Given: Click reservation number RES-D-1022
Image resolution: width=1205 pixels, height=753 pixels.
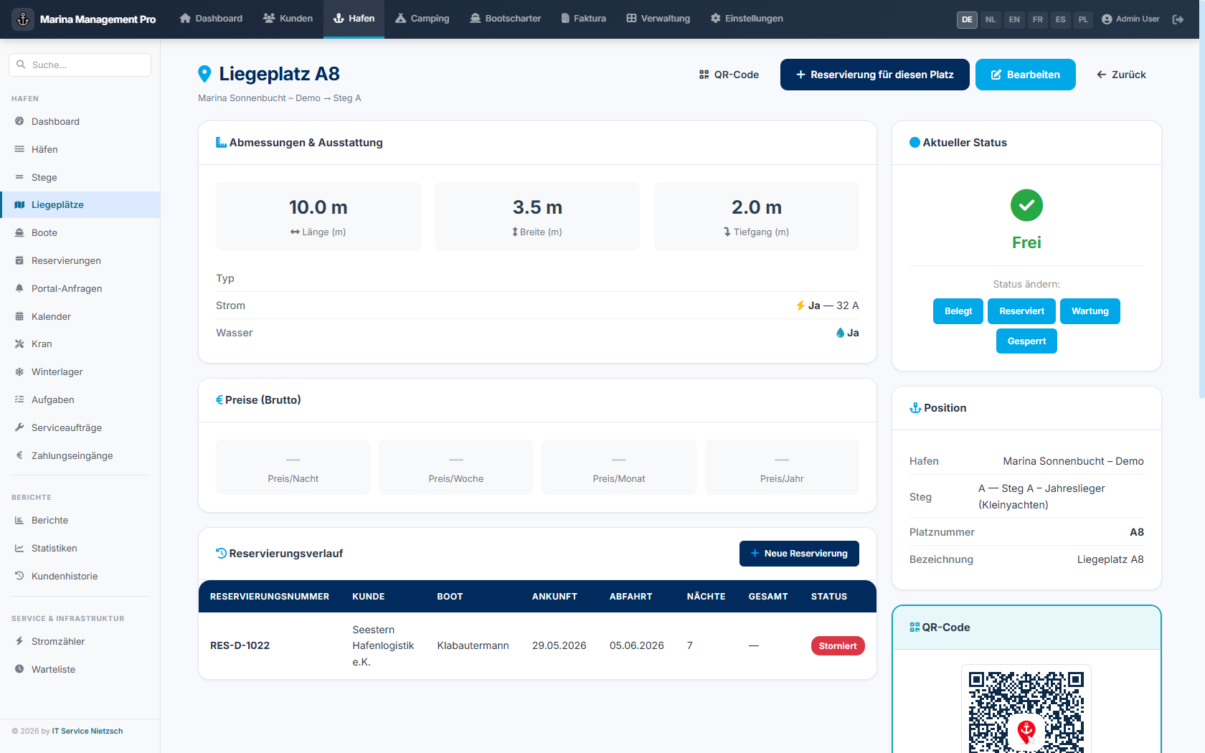Looking at the screenshot, I should [x=240, y=645].
